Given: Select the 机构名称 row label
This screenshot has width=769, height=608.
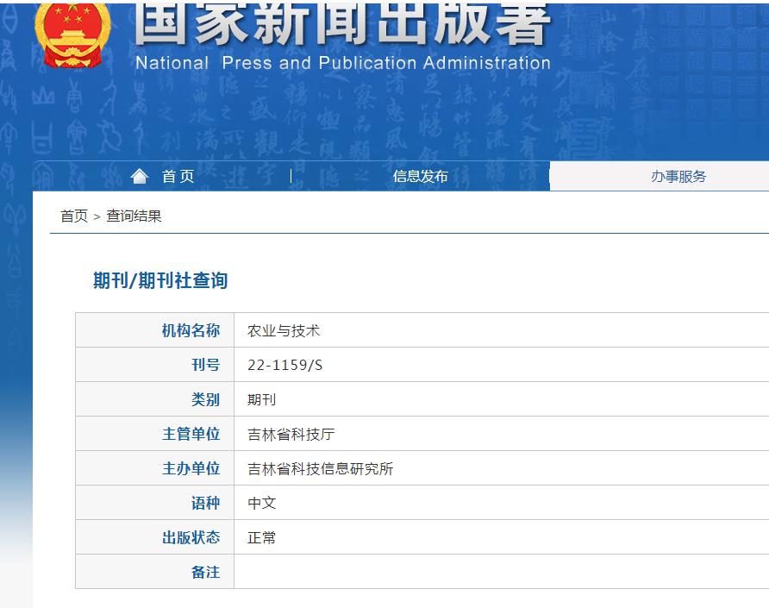Looking at the screenshot, I should [x=191, y=329].
